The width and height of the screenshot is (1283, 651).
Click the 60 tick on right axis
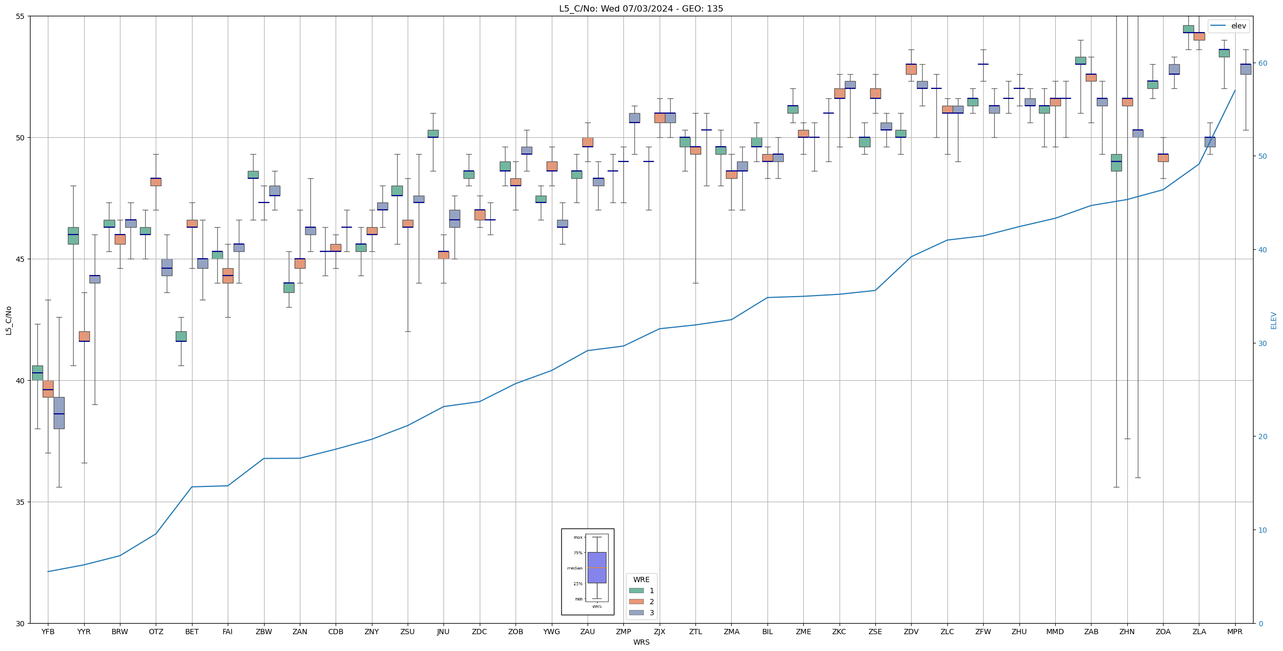(x=1262, y=63)
